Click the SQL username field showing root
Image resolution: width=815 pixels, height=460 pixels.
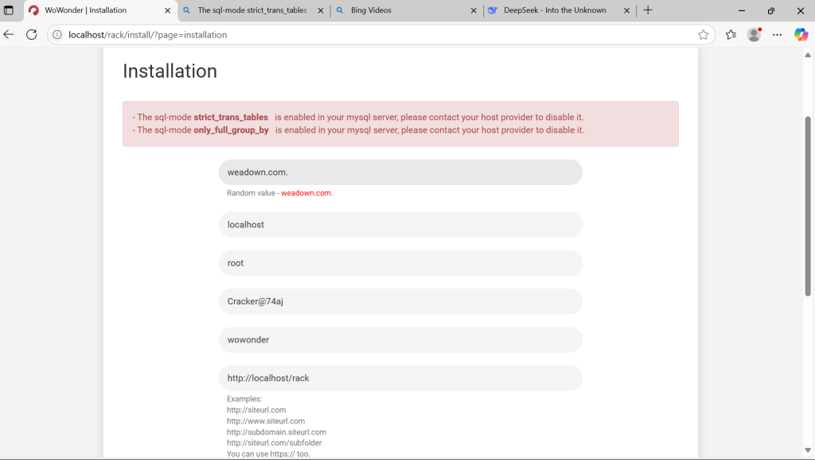point(400,263)
